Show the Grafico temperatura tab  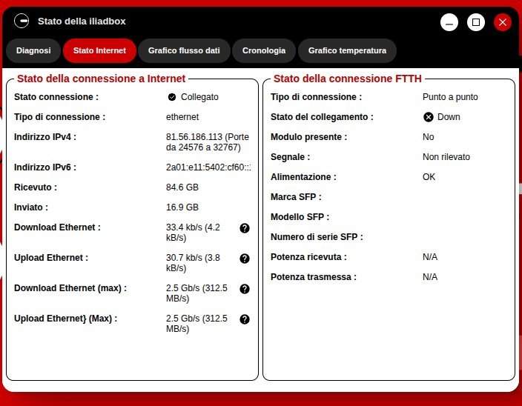click(347, 51)
